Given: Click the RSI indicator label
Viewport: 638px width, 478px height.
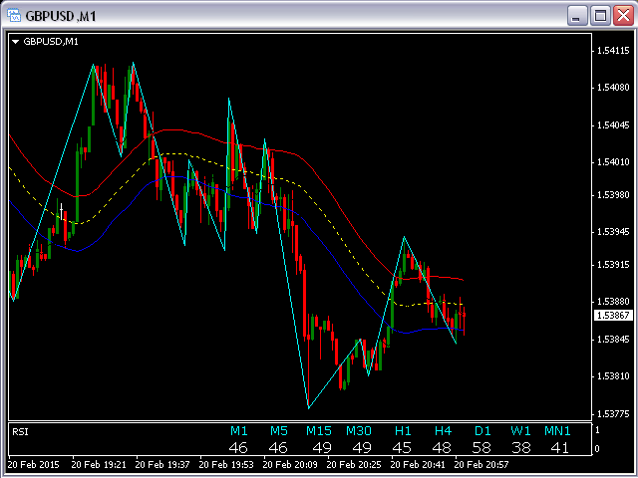Looking at the screenshot, I should click(x=20, y=431).
